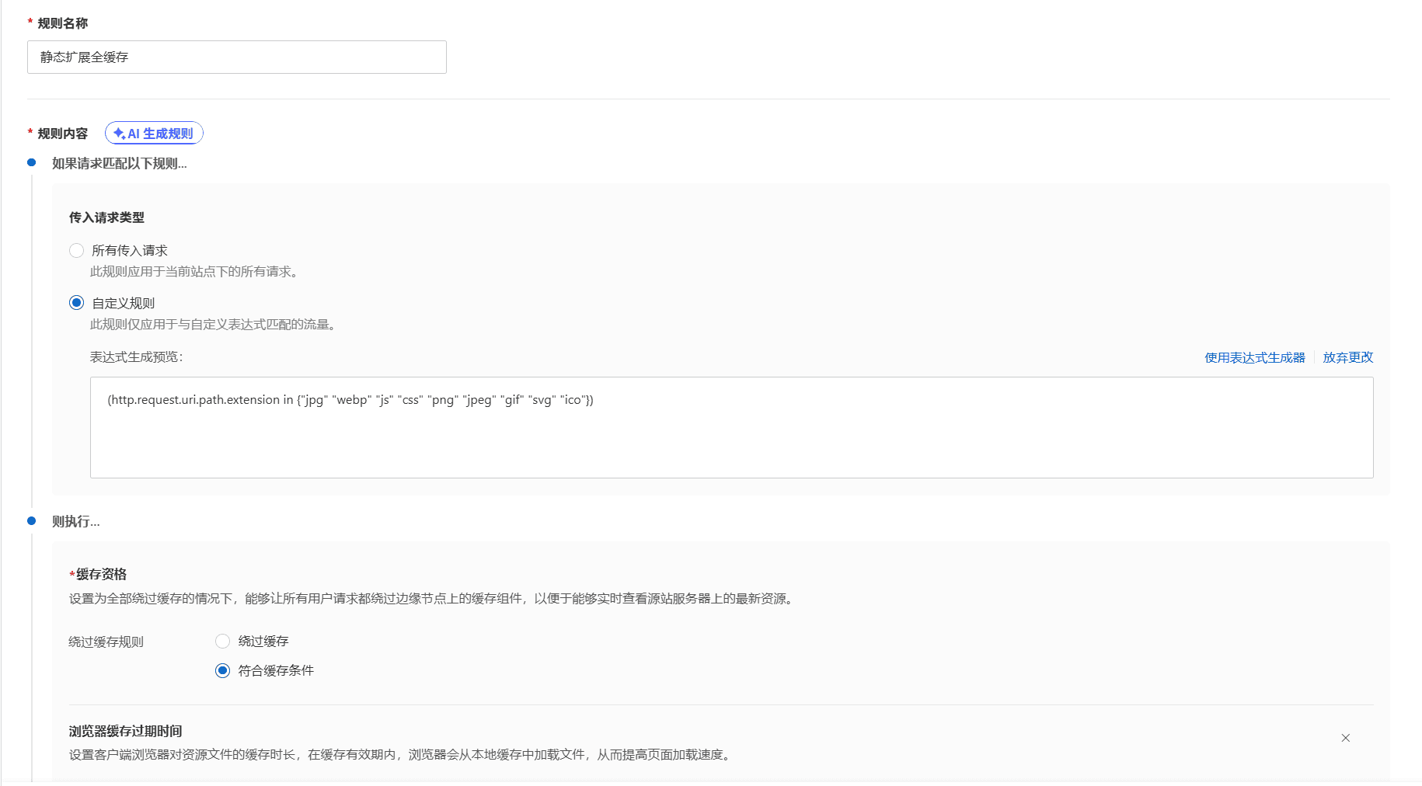Enable the 符合缓存条件 radio option
The image size is (1422, 786).
click(x=223, y=670)
